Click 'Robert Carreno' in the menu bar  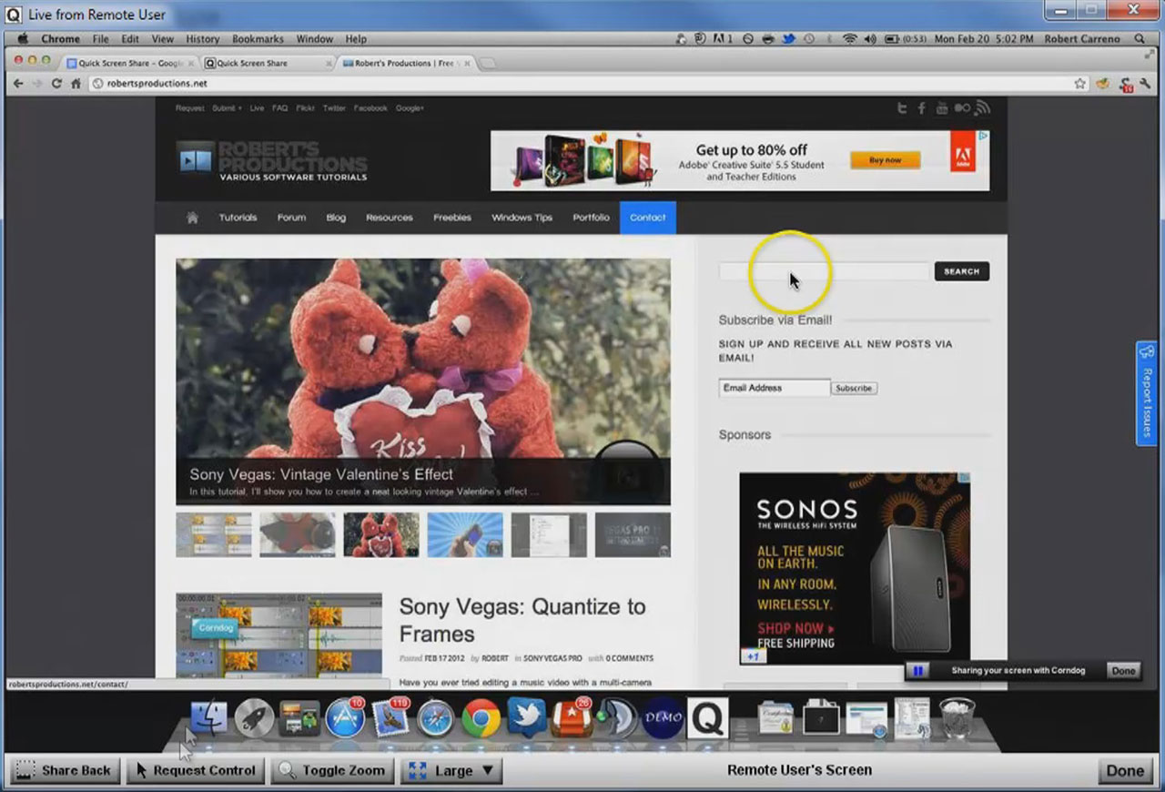(1083, 39)
